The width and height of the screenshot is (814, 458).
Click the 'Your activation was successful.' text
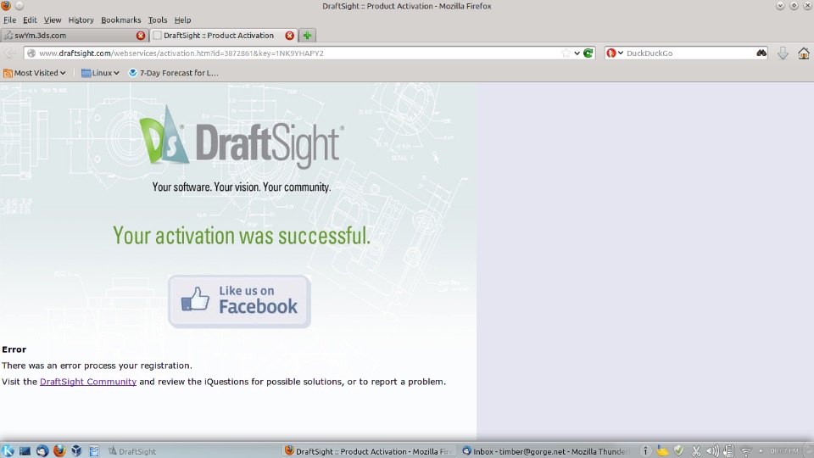(242, 235)
